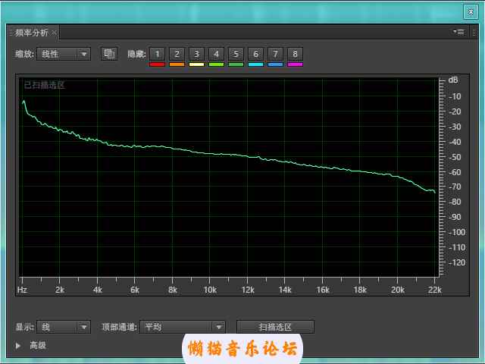485x364 pixels.
Task: Open the panel options menu icon
Action: point(459,32)
